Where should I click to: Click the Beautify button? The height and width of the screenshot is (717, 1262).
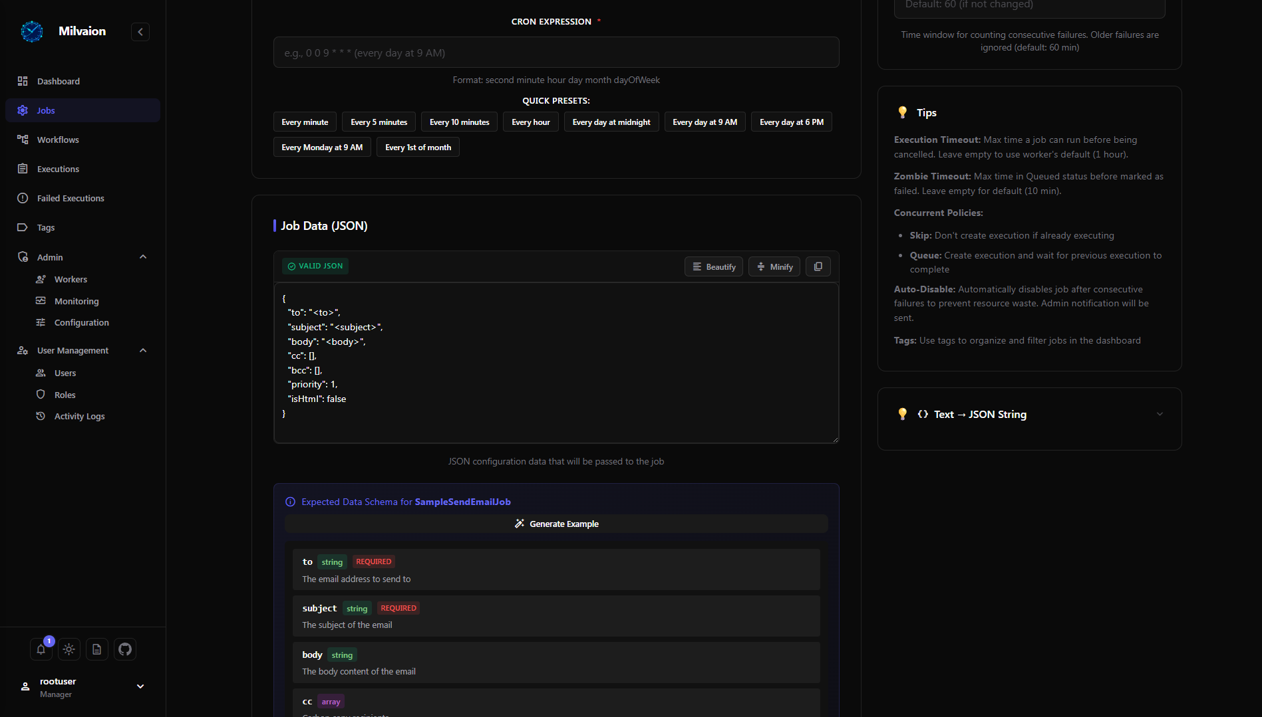[713, 266]
